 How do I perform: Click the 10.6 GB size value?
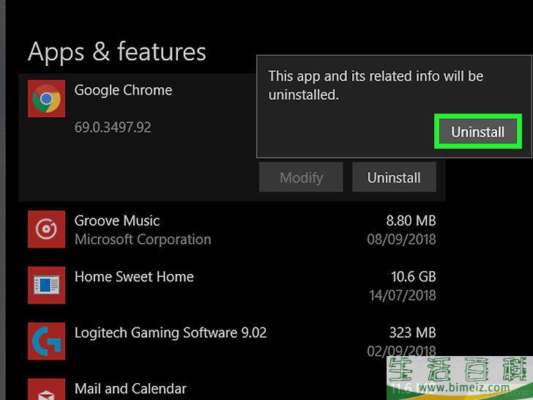click(414, 276)
